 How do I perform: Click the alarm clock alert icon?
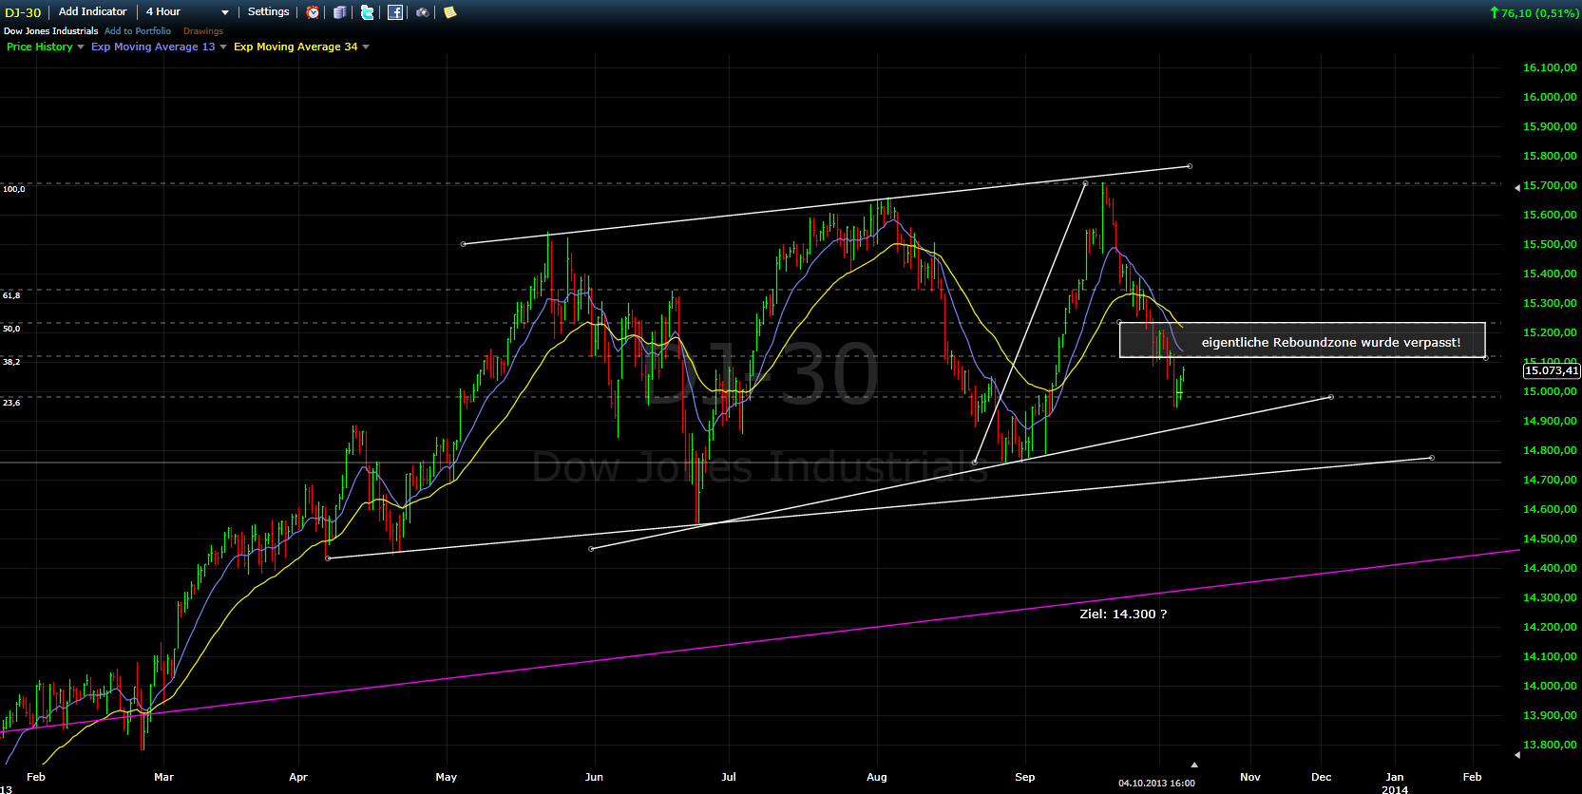click(313, 12)
